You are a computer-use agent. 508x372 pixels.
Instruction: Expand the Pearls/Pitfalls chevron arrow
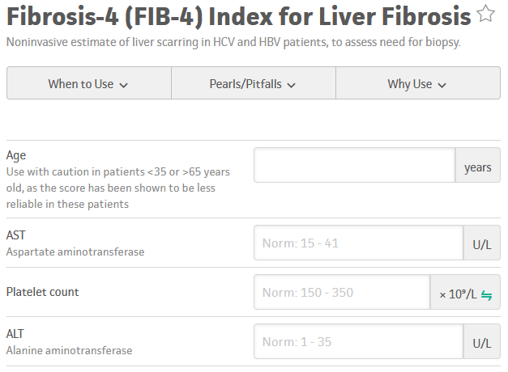[x=291, y=85]
